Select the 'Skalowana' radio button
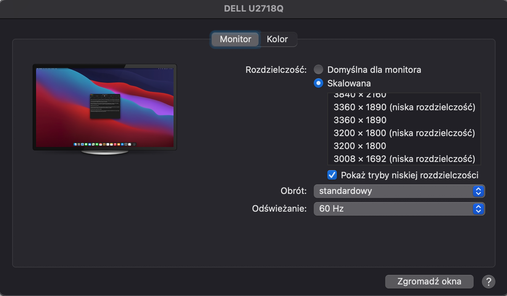507x296 pixels. point(318,83)
